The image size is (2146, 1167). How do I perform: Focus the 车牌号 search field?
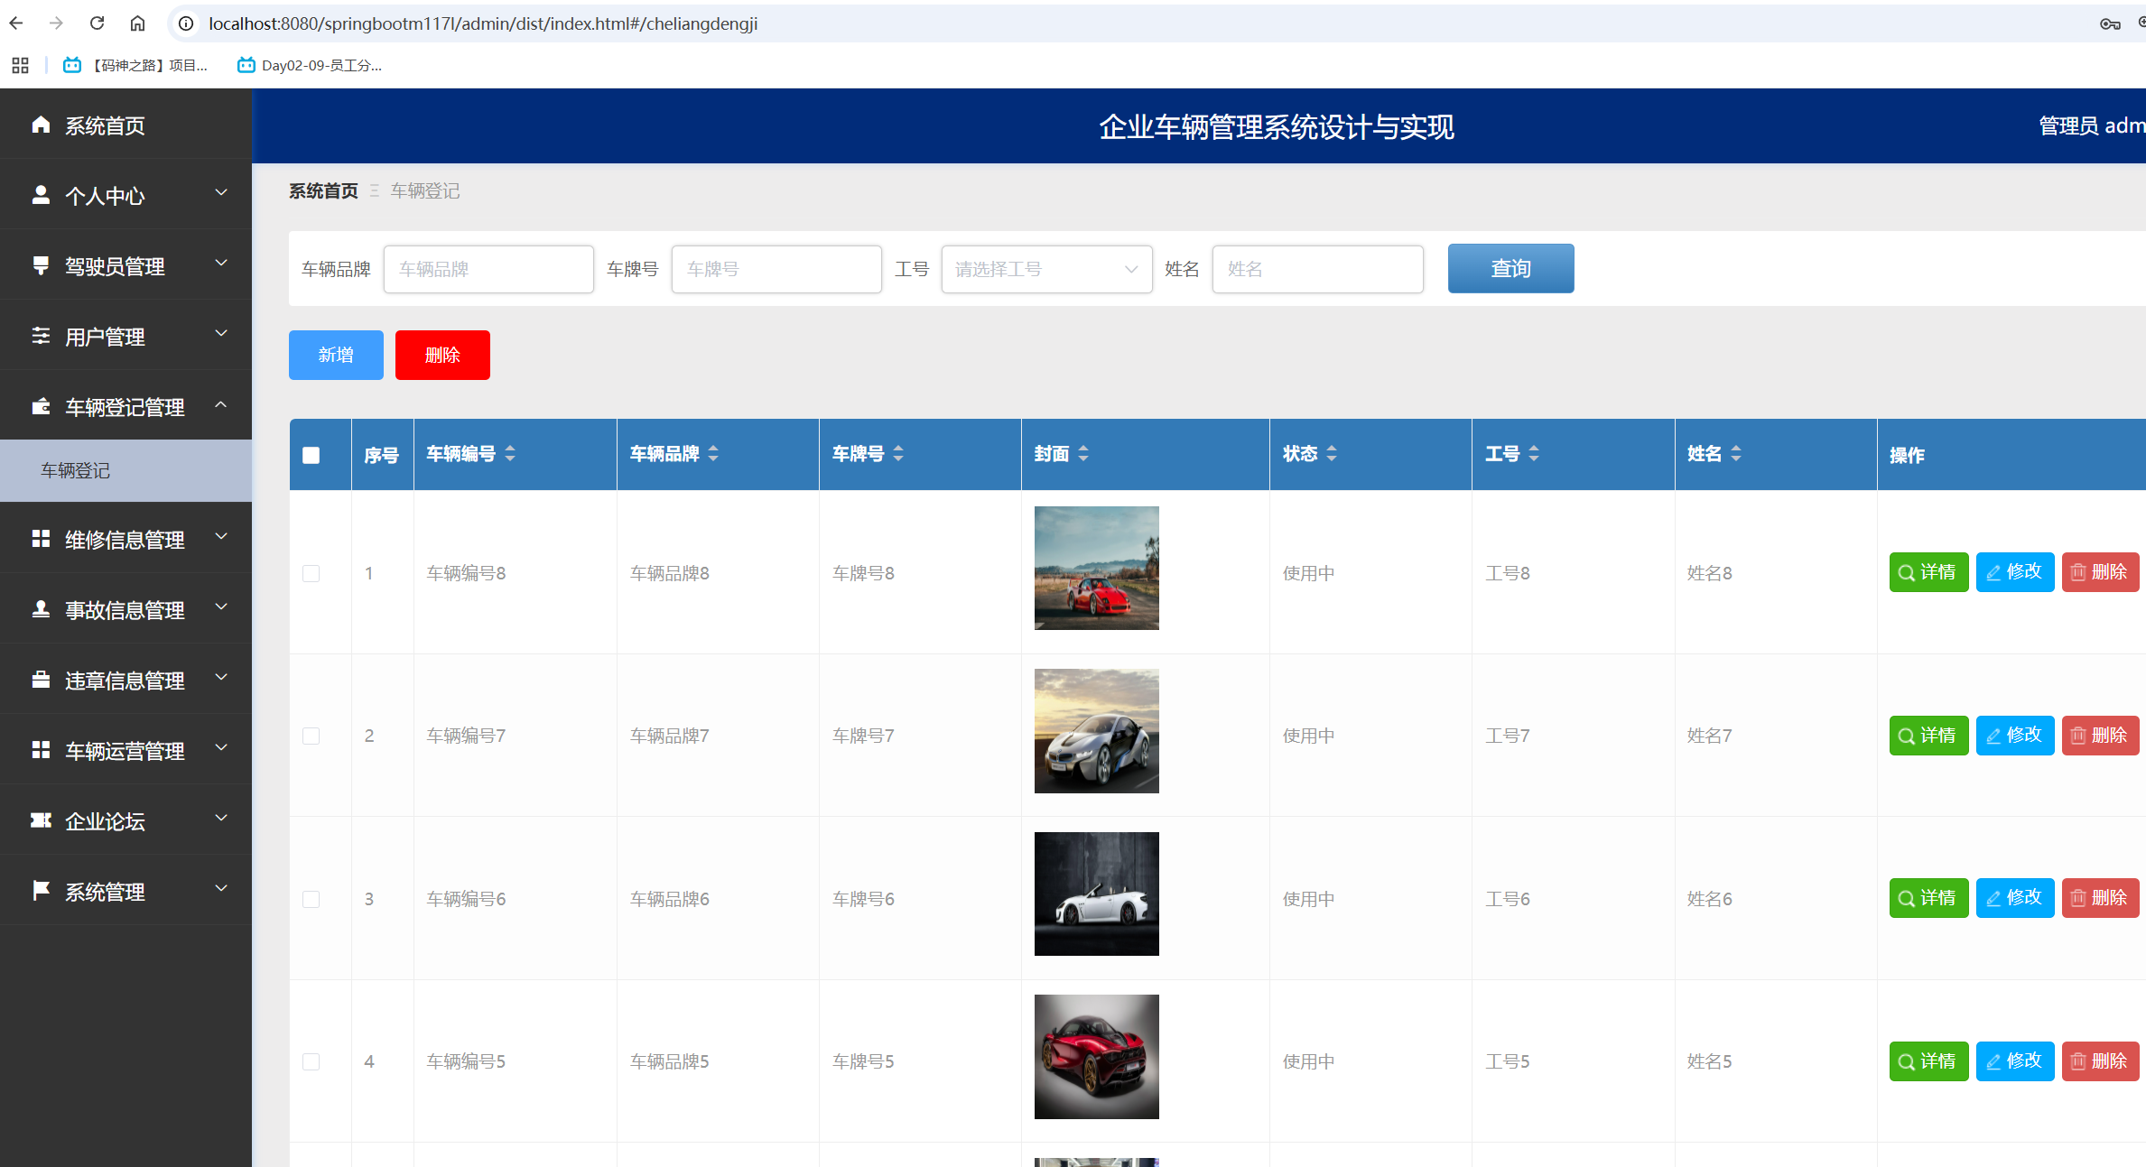[x=776, y=269]
